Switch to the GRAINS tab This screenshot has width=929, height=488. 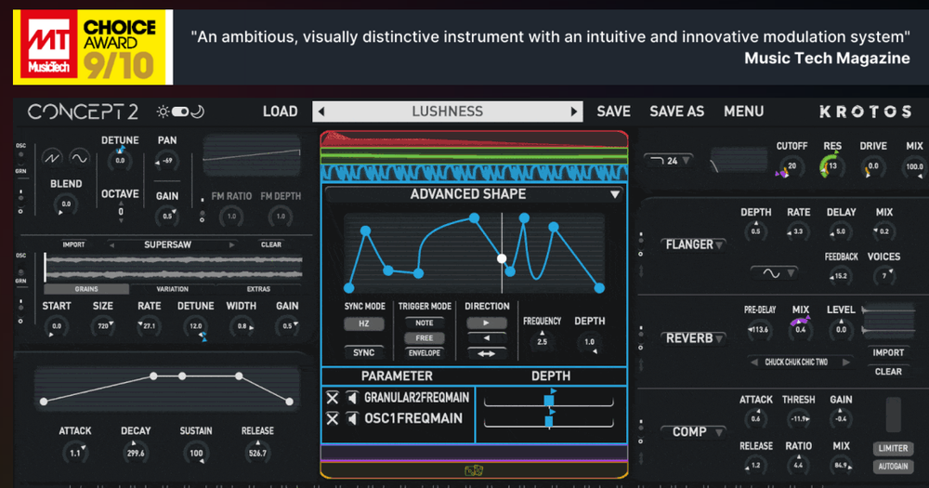click(x=86, y=289)
